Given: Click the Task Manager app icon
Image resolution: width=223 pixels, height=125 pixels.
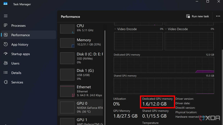Looking at the screenshot, I should coord(6,4).
